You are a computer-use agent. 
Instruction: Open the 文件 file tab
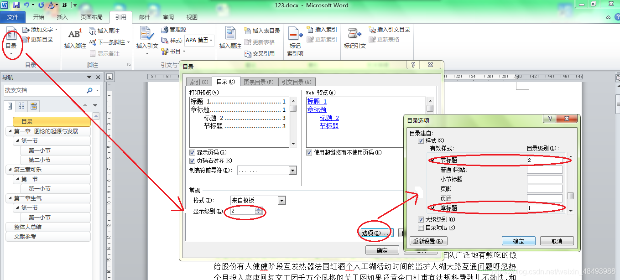[13, 17]
